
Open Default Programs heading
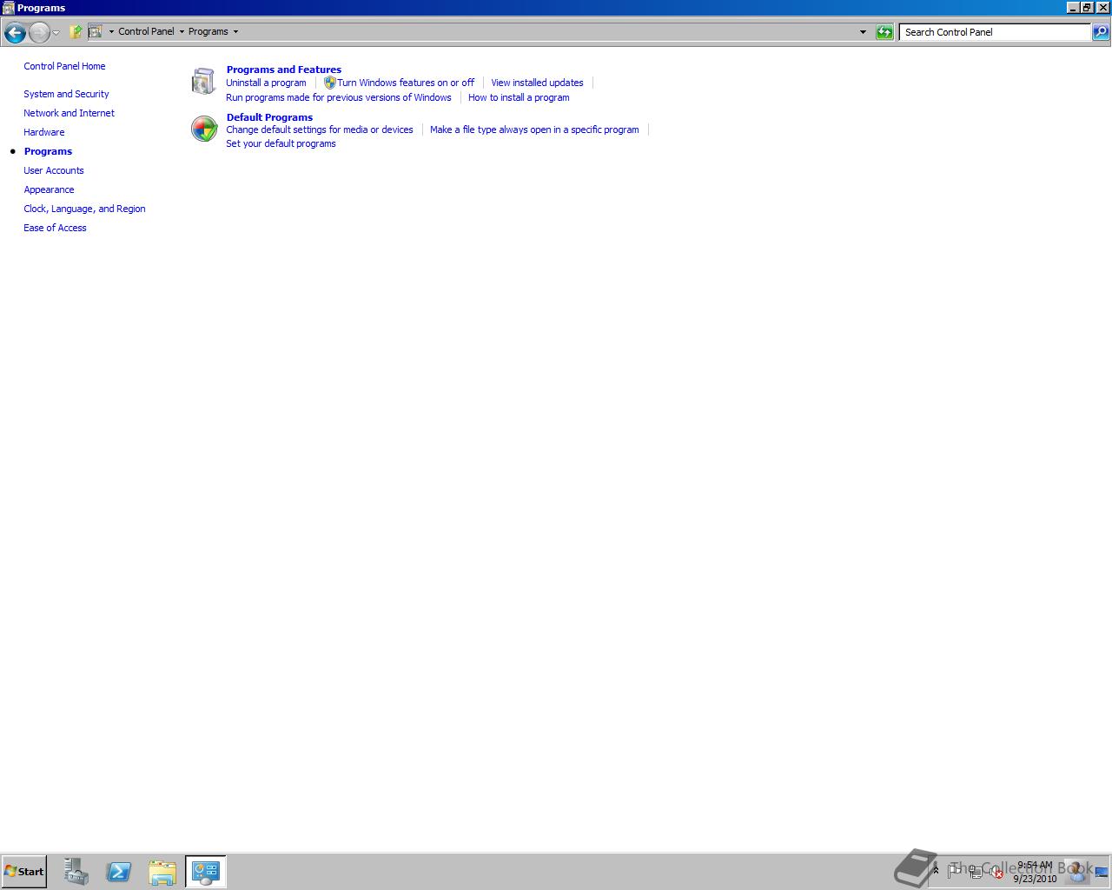click(269, 117)
